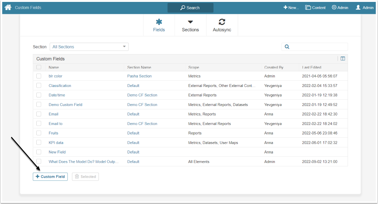Click the top Search bar
The width and height of the screenshot is (378, 204).
(190, 8)
